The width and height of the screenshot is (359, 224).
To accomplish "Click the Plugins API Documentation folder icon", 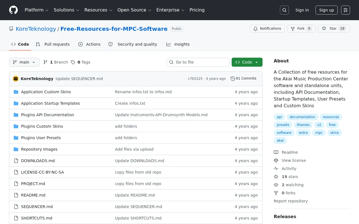I will (x=16, y=115).
